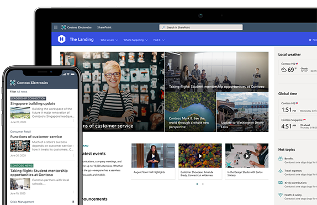
Task: Play the Customer Showcase Connecticut wilderness video
Action: (x=200, y=156)
